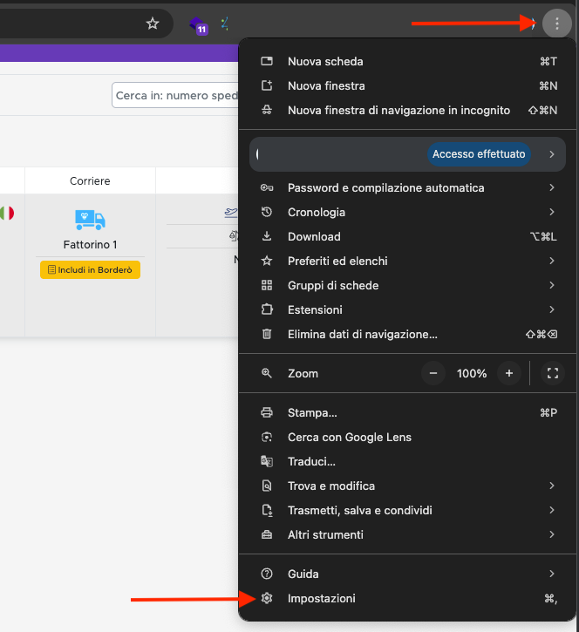Enter full screen mode from Zoom row
579x632 pixels.
tap(552, 373)
